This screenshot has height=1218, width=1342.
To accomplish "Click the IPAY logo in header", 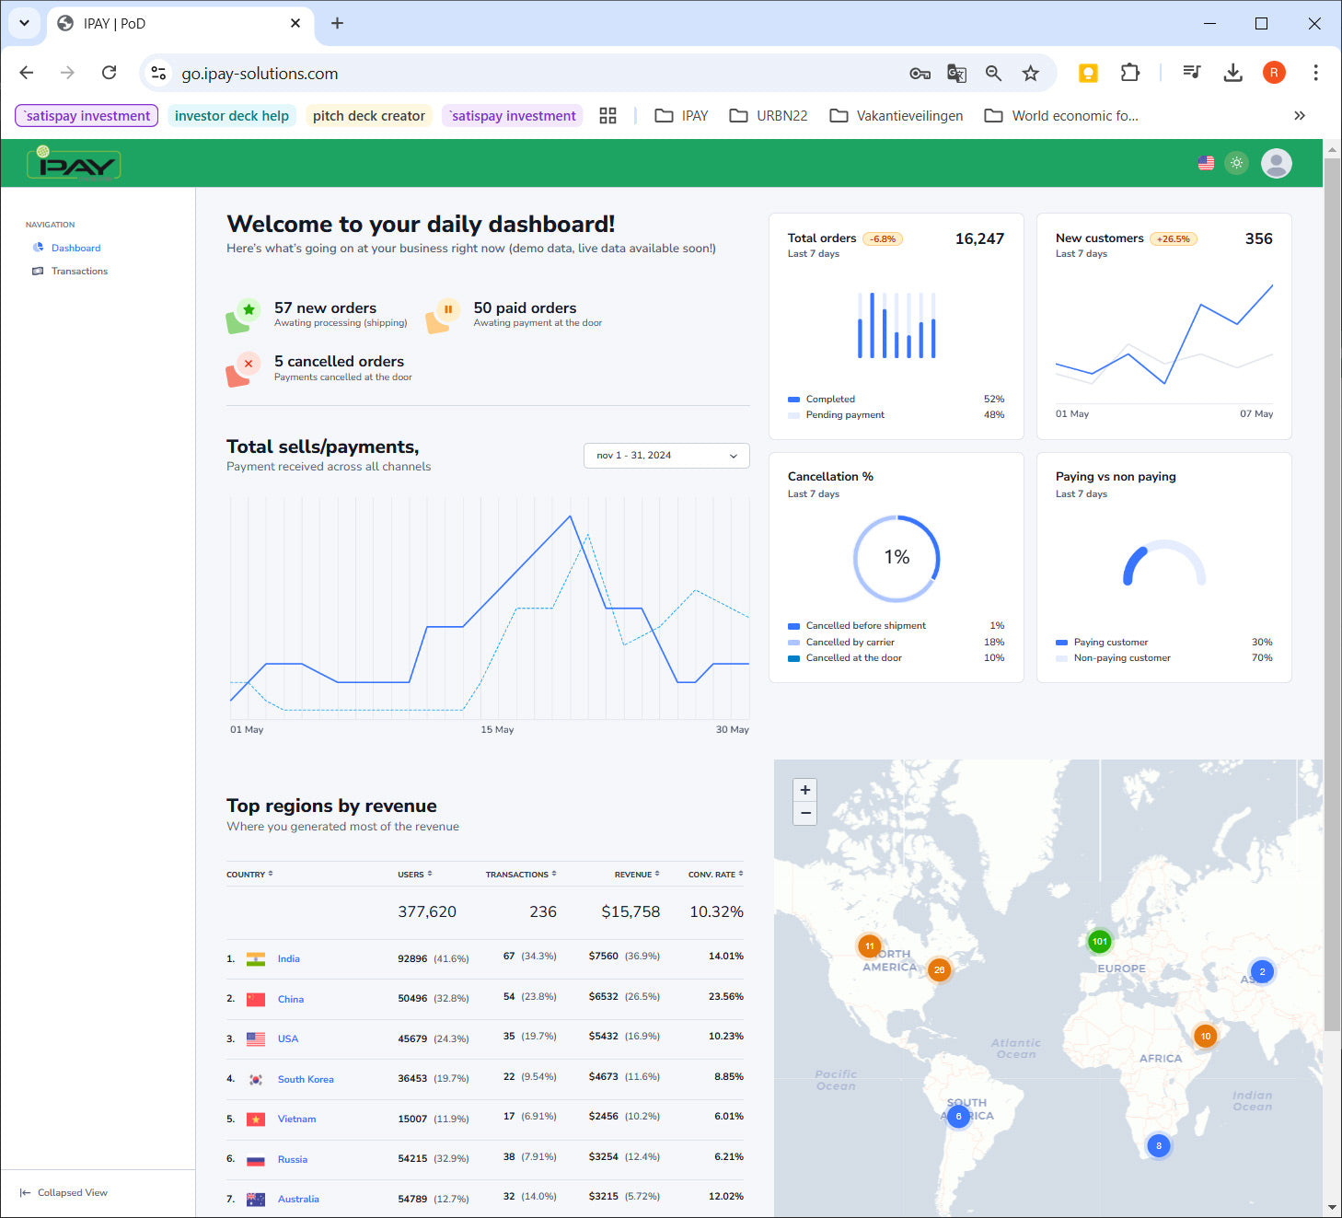I will pyautogui.click(x=75, y=164).
